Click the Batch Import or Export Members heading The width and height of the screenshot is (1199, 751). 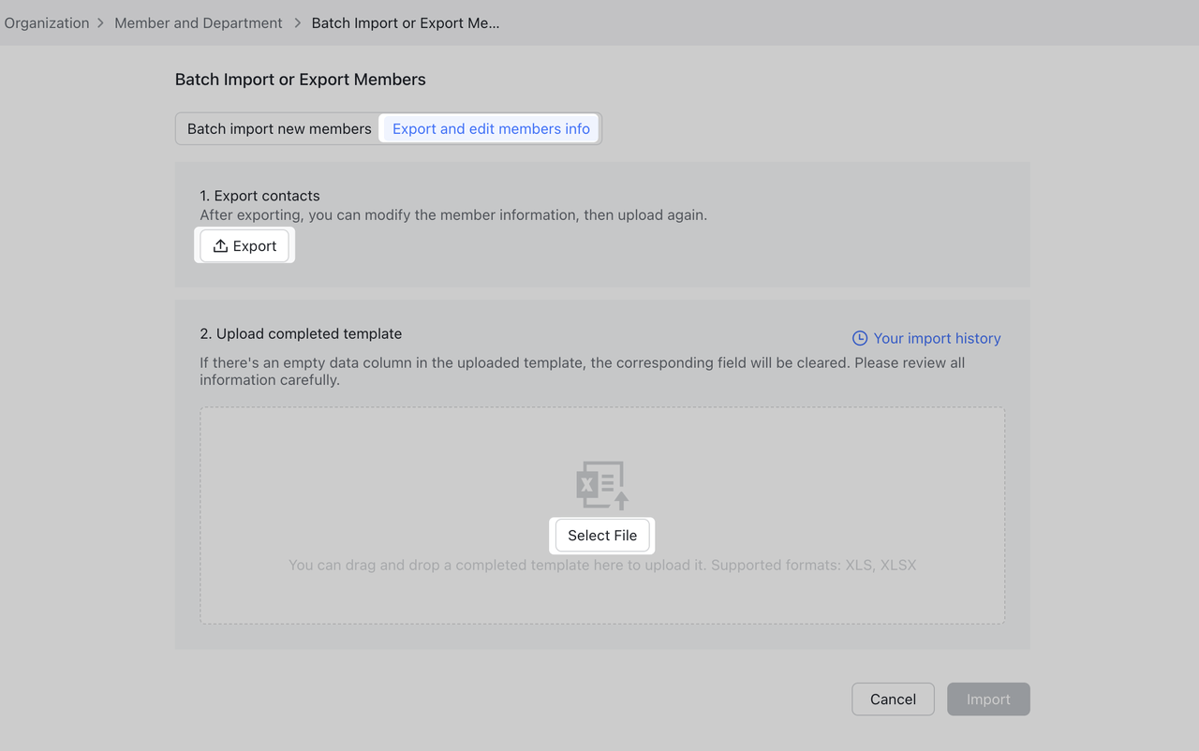(x=300, y=80)
